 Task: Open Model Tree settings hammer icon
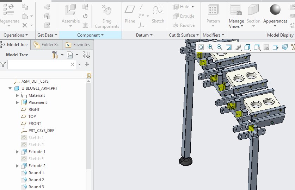coord(55,55)
